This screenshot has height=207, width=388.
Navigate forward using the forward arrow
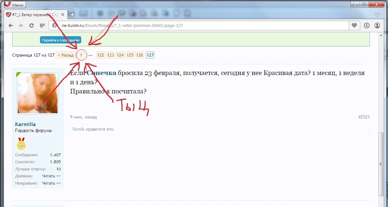click(x=21, y=25)
